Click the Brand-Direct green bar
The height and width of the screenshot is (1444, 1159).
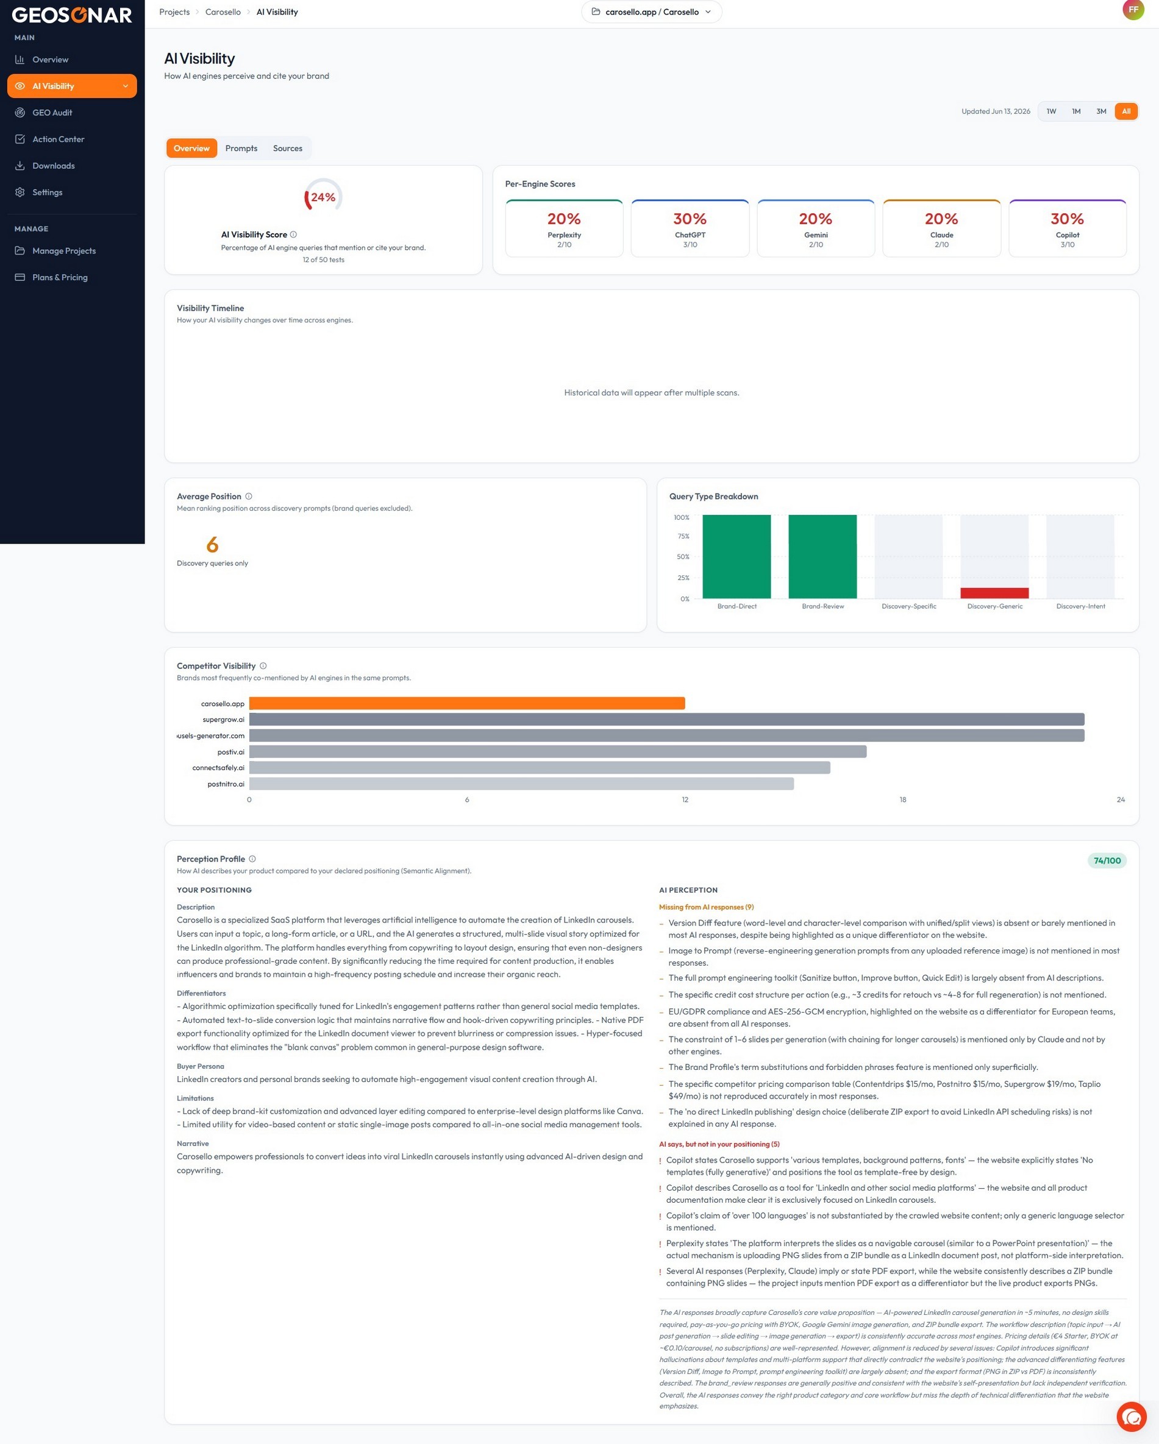(x=736, y=556)
